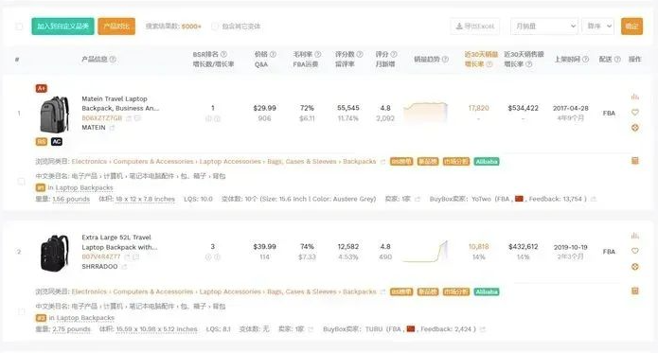Click help icon next to 配送 header

click(x=617, y=60)
